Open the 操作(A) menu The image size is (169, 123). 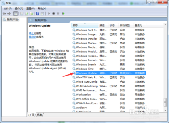(19, 8)
